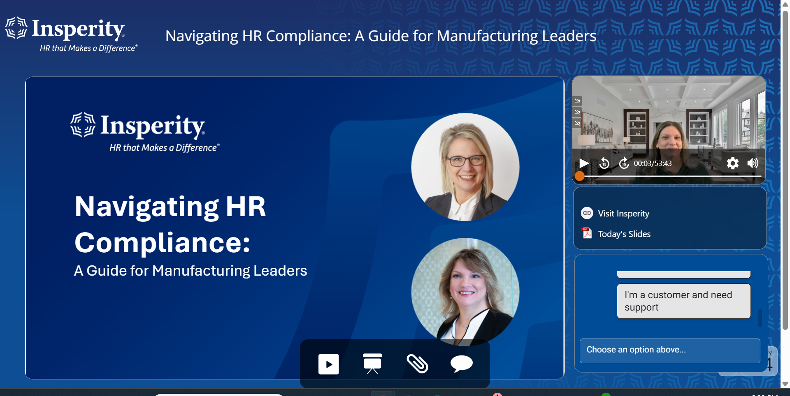The height and width of the screenshot is (396, 790).
Task: Toggle the topmost camera-off icon on video
Action: coord(577,101)
